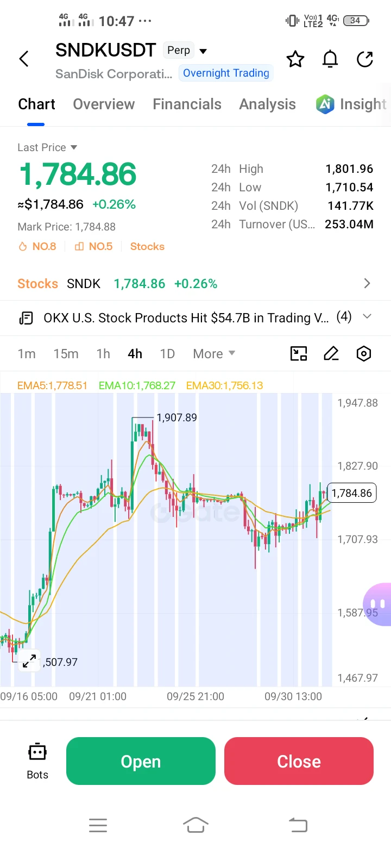Image resolution: width=391 pixels, height=848 pixels.
Task: Open the chart layout icon
Action: tap(299, 354)
